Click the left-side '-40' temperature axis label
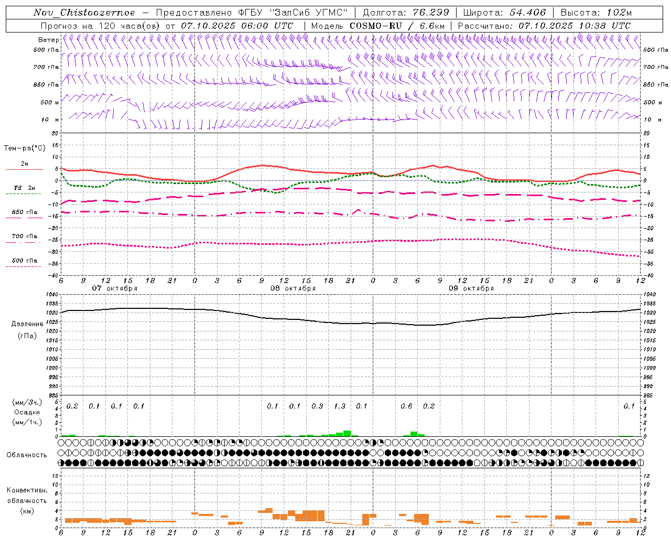The height and width of the screenshot is (537, 671). [54, 275]
